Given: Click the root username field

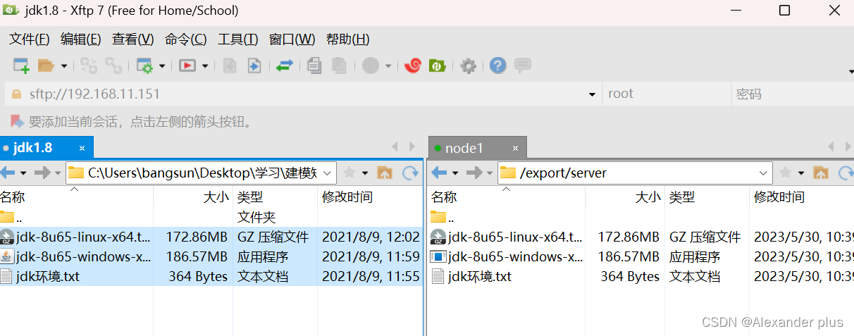Looking at the screenshot, I should [667, 94].
